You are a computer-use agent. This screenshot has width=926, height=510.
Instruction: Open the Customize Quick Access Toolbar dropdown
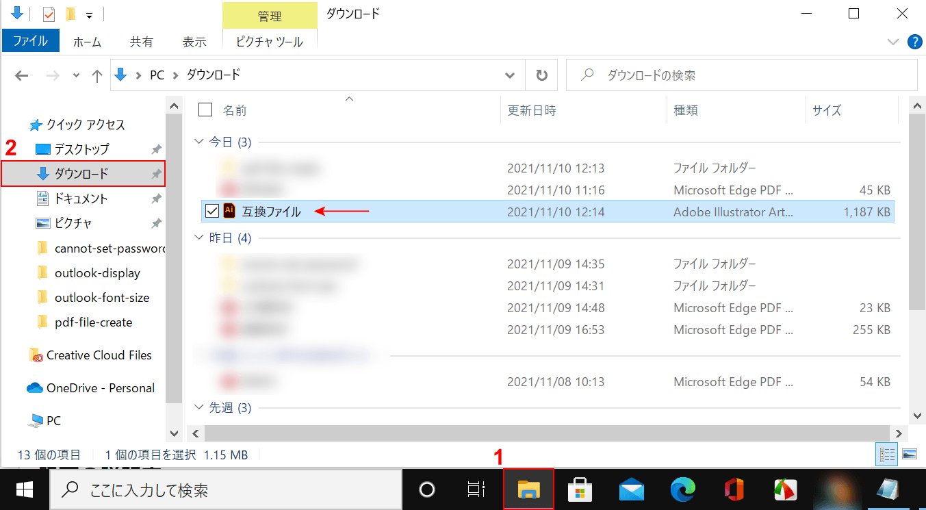click(90, 14)
